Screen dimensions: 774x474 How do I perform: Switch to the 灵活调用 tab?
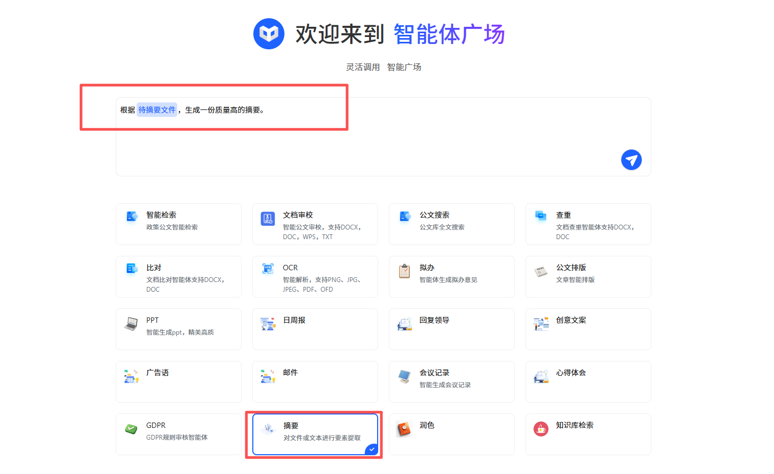pyautogui.click(x=363, y=67)
